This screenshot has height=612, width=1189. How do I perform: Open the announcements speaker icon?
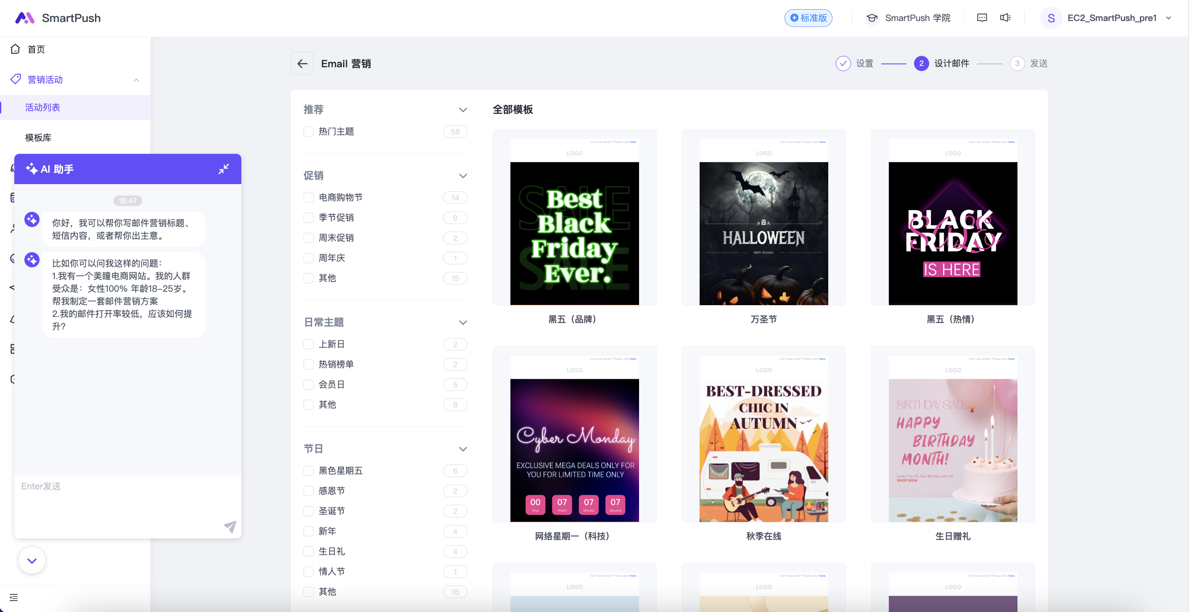[1005, 18]
